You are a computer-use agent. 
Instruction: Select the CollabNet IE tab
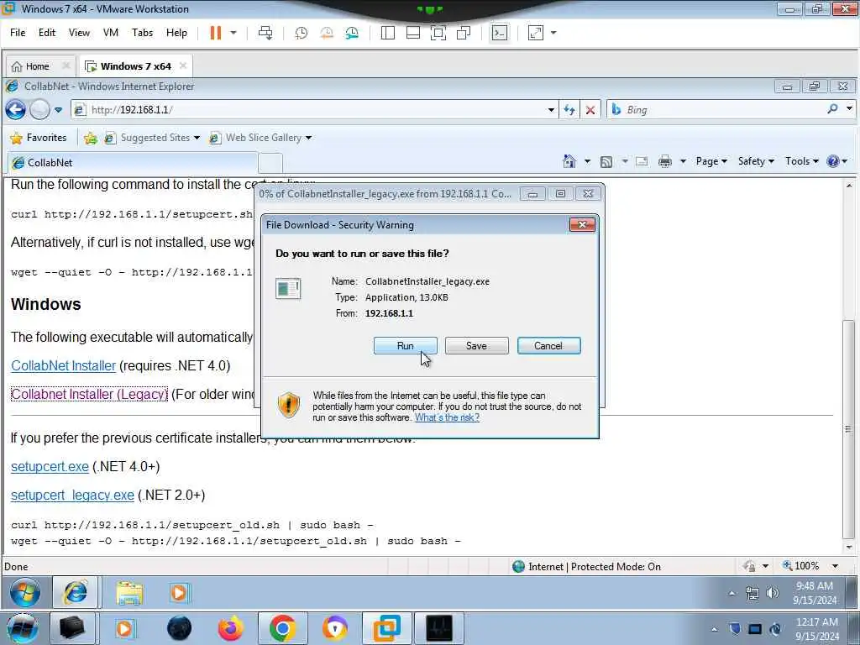[x=132, y=163]
